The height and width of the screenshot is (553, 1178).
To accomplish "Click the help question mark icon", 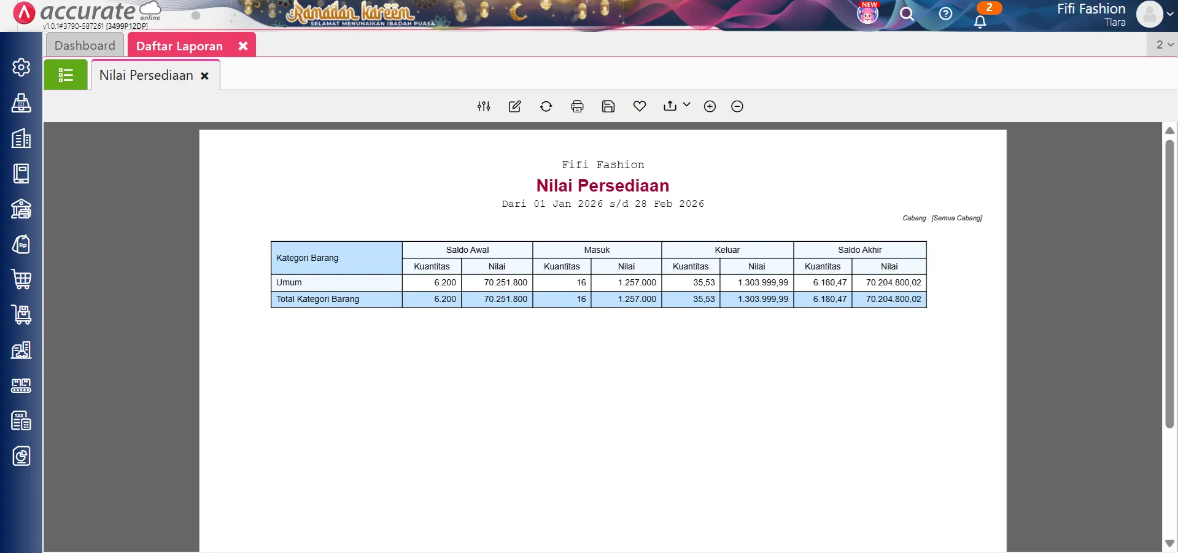I will pos(945,14).
